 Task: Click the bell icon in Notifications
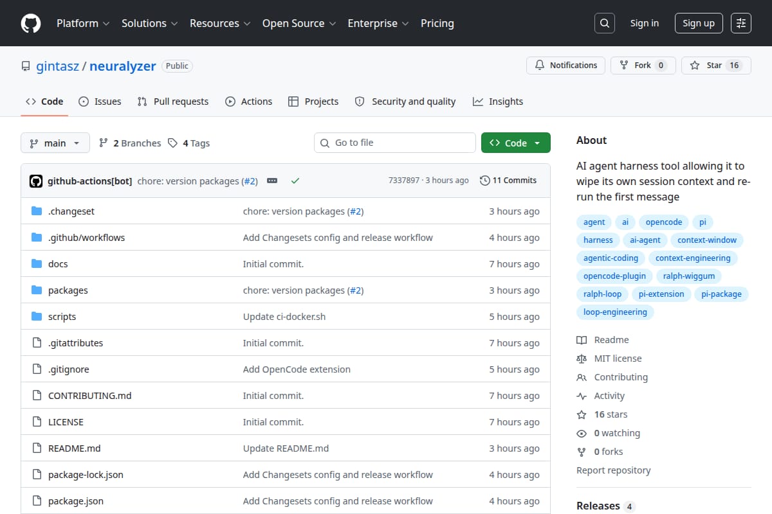click(x=539, y=65)
